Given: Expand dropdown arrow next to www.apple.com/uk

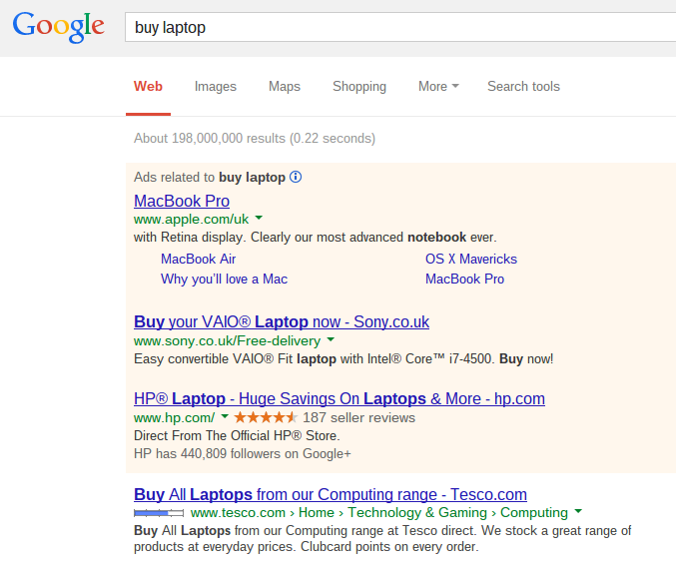Looking at the screenshot, I should pos(259,218).
